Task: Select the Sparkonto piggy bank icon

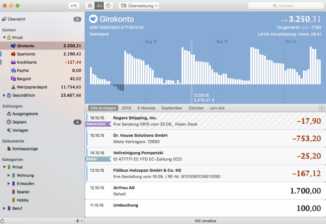Action: point(13,54)
